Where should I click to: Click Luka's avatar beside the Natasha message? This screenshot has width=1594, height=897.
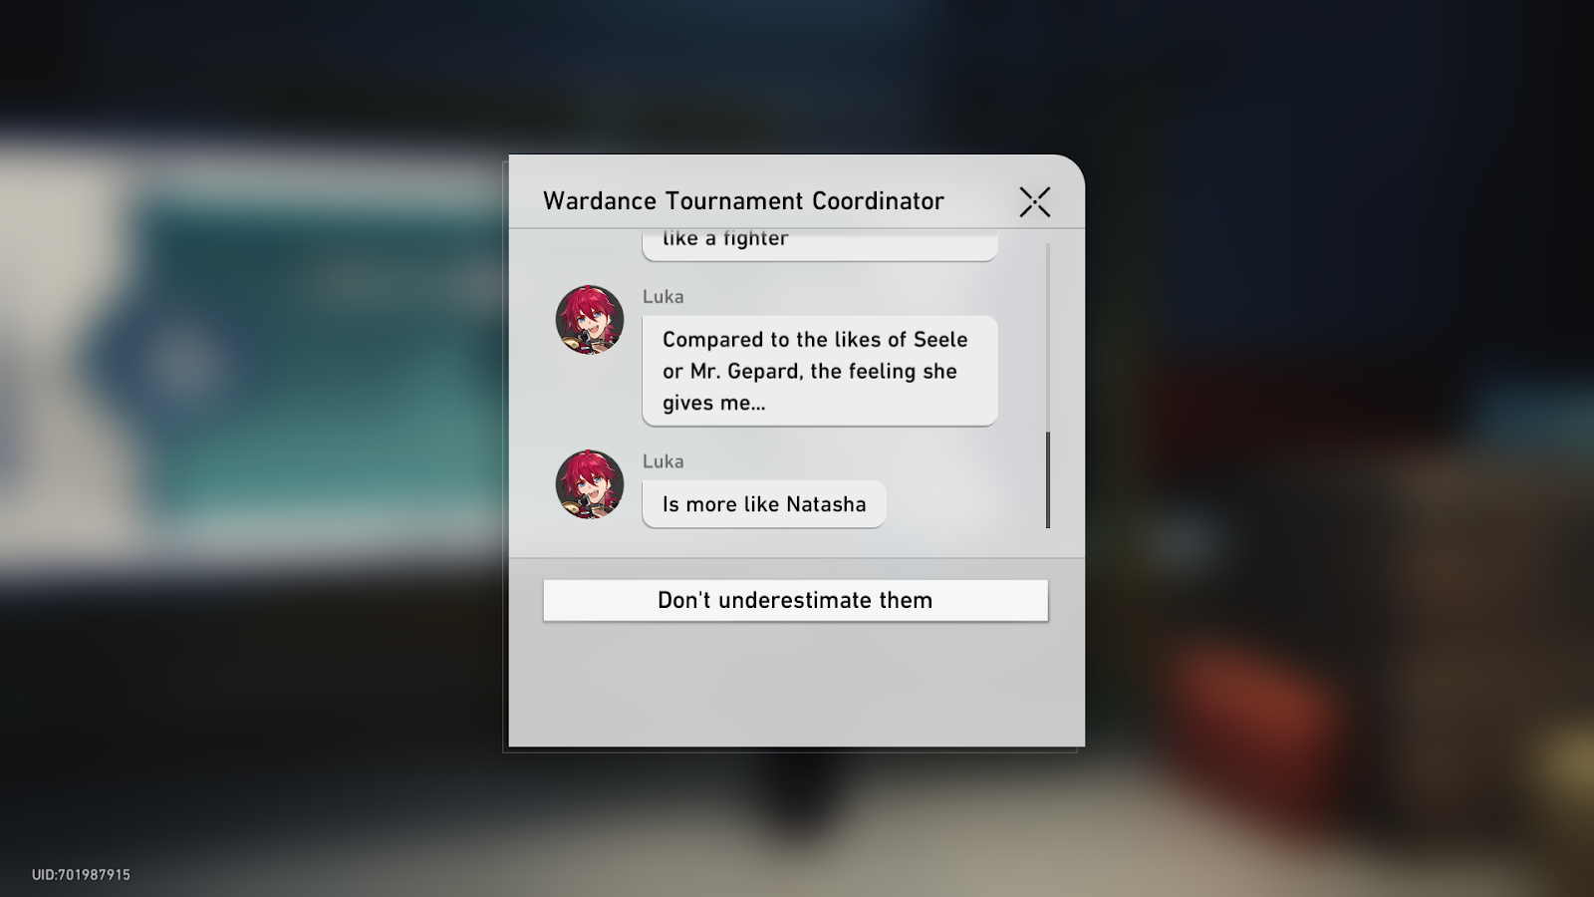point(590,484)
